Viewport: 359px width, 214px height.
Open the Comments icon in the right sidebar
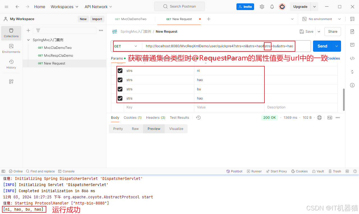352,45
